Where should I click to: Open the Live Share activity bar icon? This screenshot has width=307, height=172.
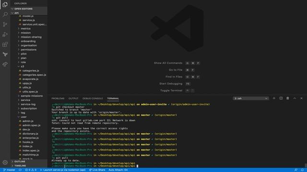tap(5, 64)
